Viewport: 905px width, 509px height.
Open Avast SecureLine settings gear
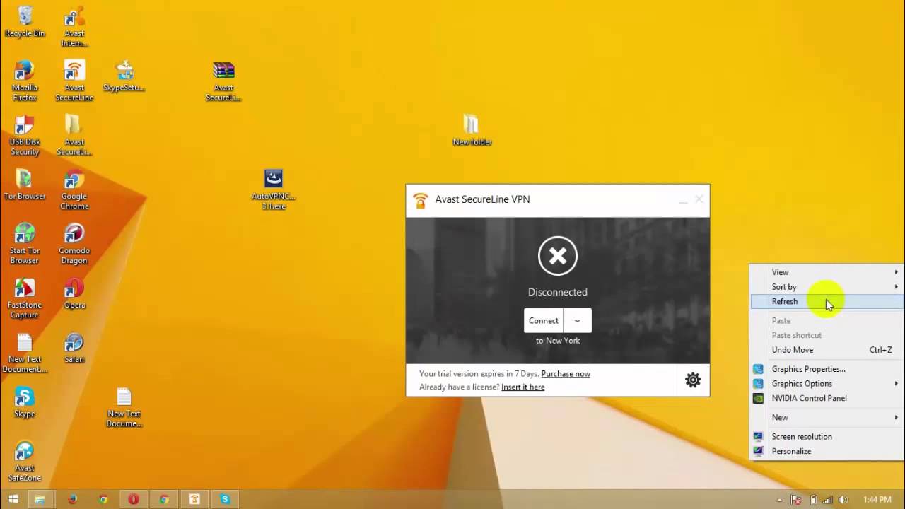[x=693, y=380]
